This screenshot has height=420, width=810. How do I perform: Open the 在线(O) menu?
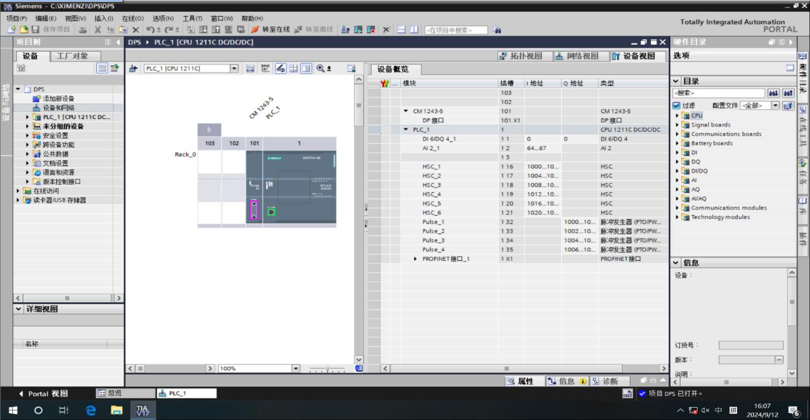pyautogui.click(x=132, y=18)
